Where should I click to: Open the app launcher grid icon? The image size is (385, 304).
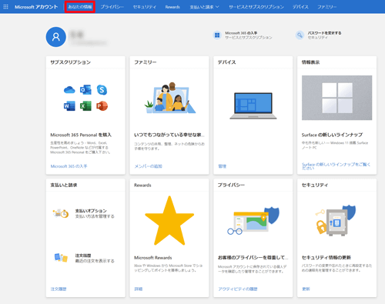5,7
